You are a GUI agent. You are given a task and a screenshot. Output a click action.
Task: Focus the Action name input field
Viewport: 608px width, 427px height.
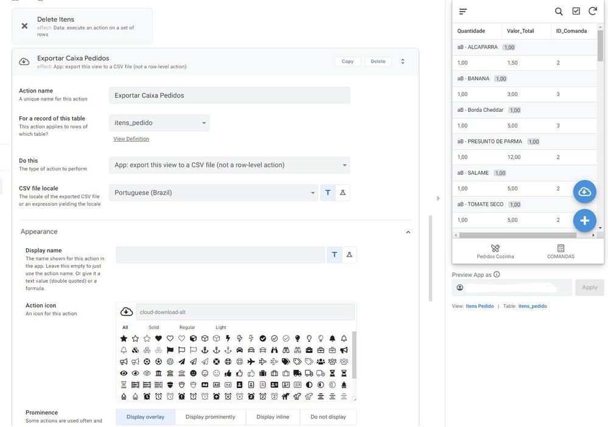click(229, 95)
